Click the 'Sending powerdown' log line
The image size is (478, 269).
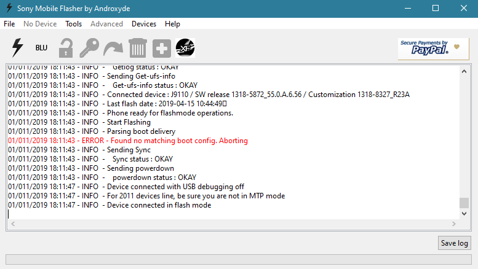coord(91,168)
